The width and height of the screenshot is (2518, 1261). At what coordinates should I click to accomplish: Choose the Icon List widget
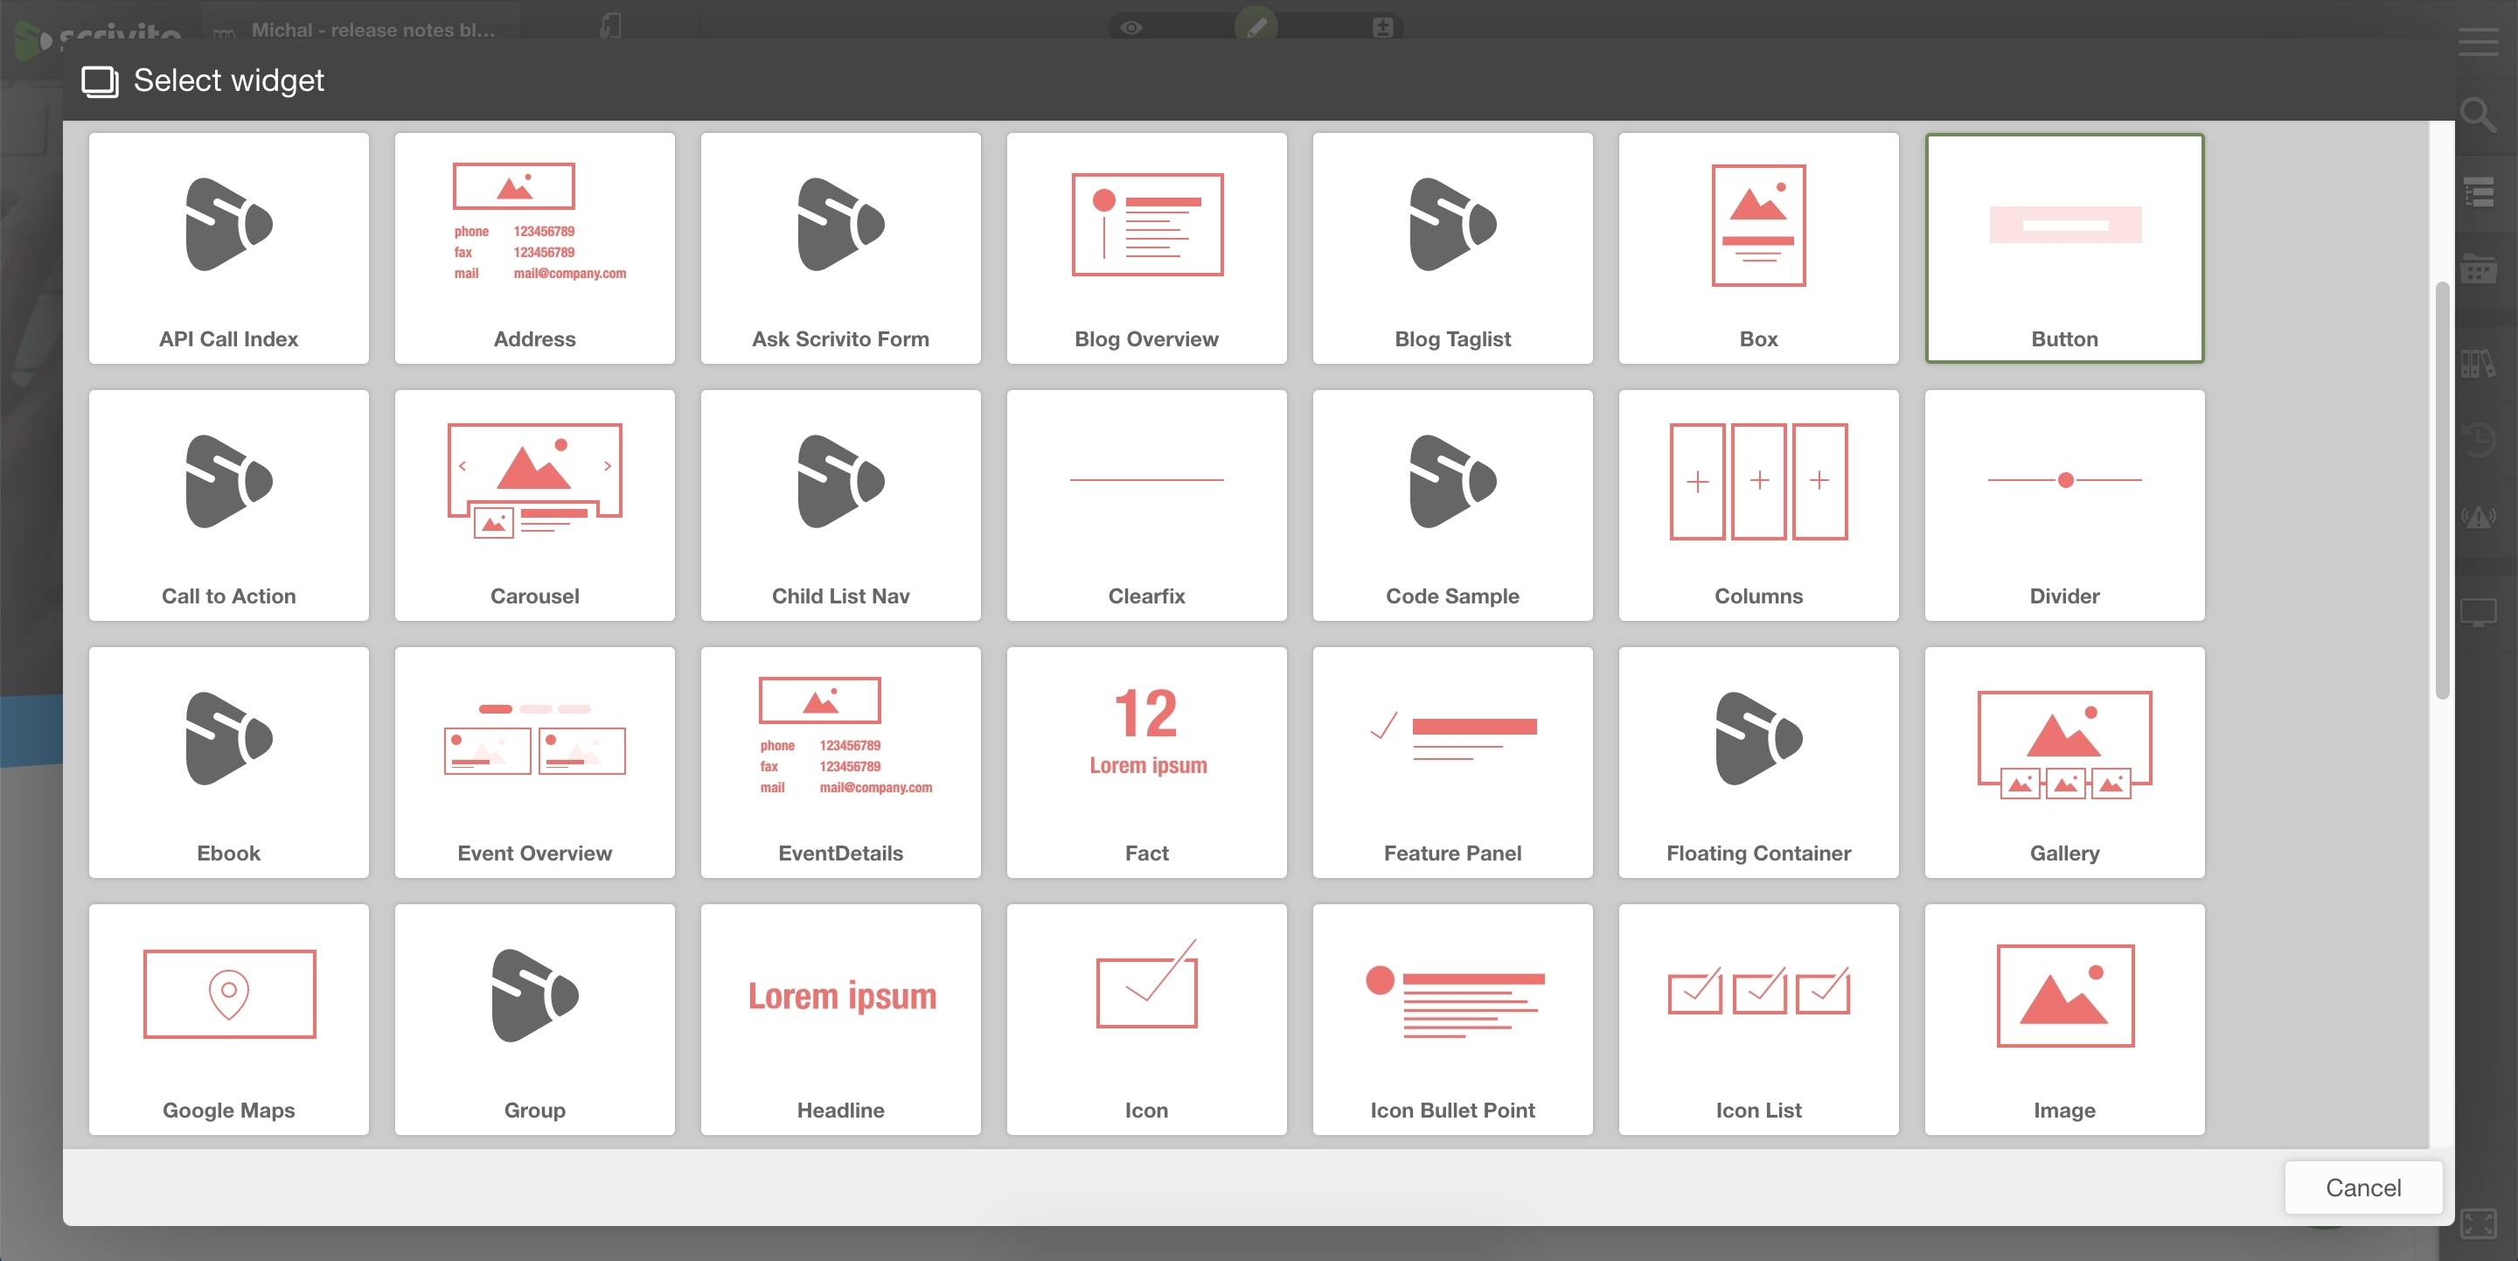[1757, 1019]
